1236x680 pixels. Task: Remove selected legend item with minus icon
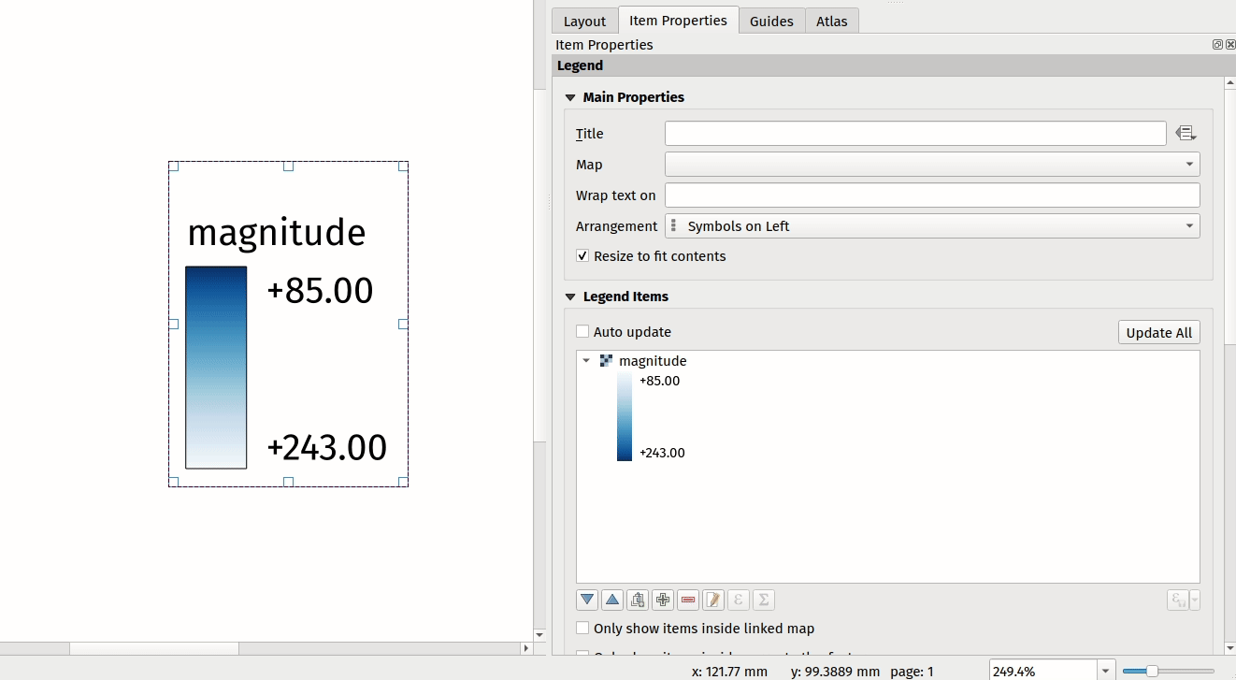[x=688, y=600]
